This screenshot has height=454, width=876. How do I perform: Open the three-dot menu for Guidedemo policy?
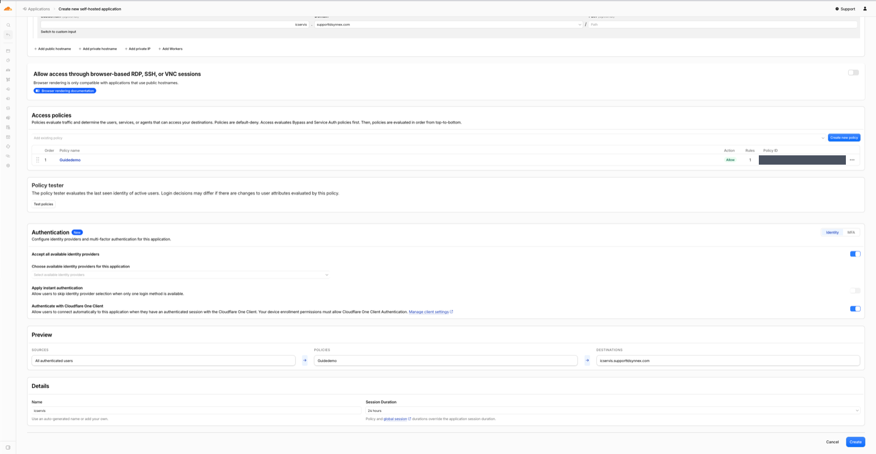(852, 160)
